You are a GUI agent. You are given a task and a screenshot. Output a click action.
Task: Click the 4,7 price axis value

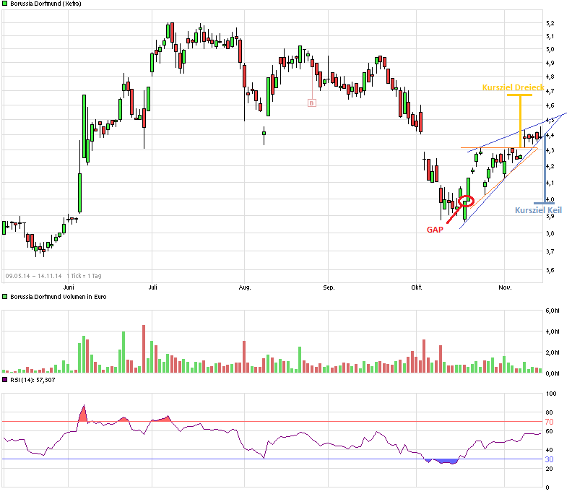(x=550, y=91)
